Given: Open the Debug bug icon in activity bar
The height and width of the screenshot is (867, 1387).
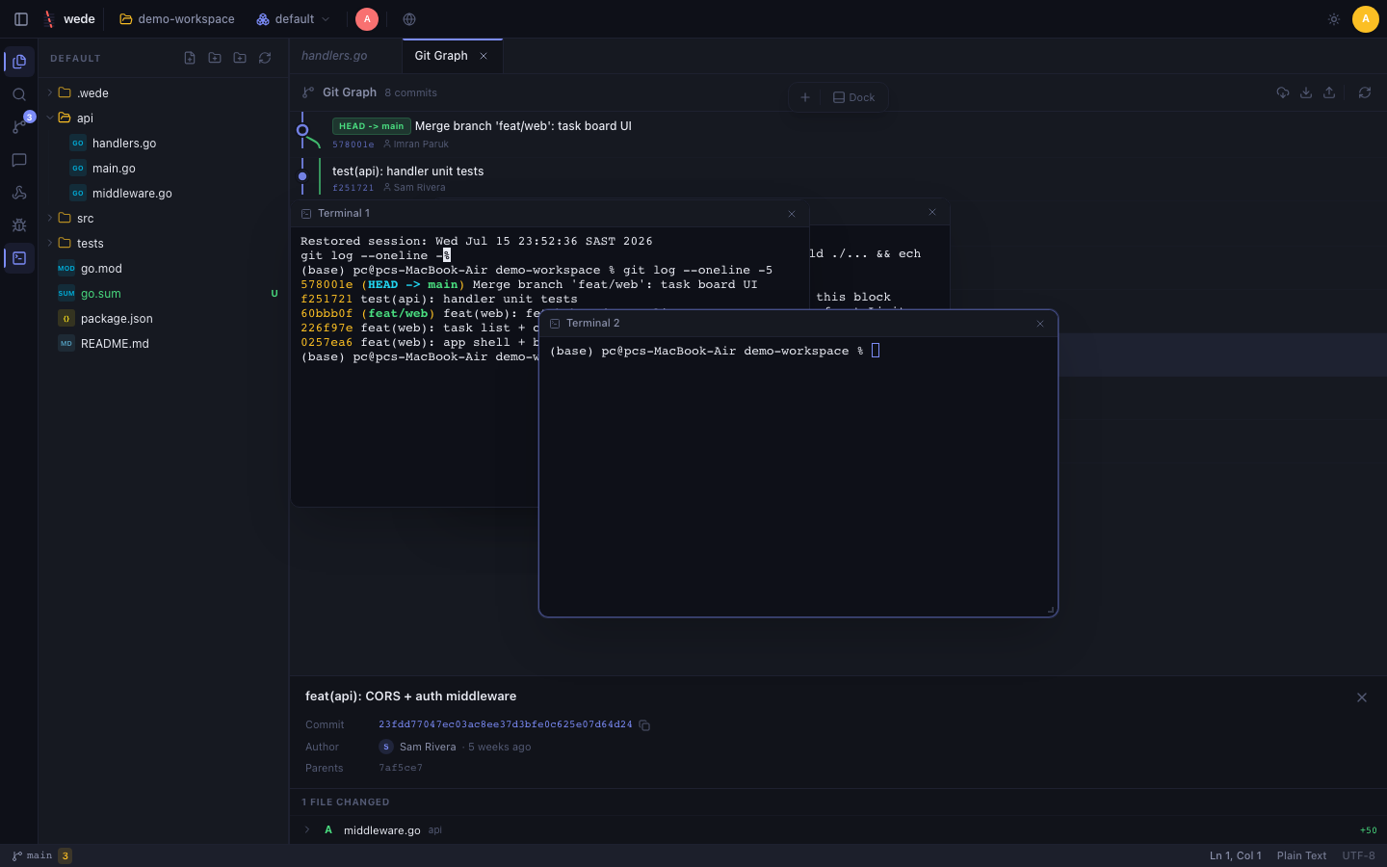Looking at the screenshot, I should pos(19,225).
